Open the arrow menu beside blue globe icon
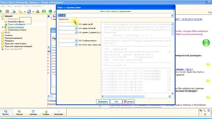Viewport: 212px width, 119px height. click(33, 12)
